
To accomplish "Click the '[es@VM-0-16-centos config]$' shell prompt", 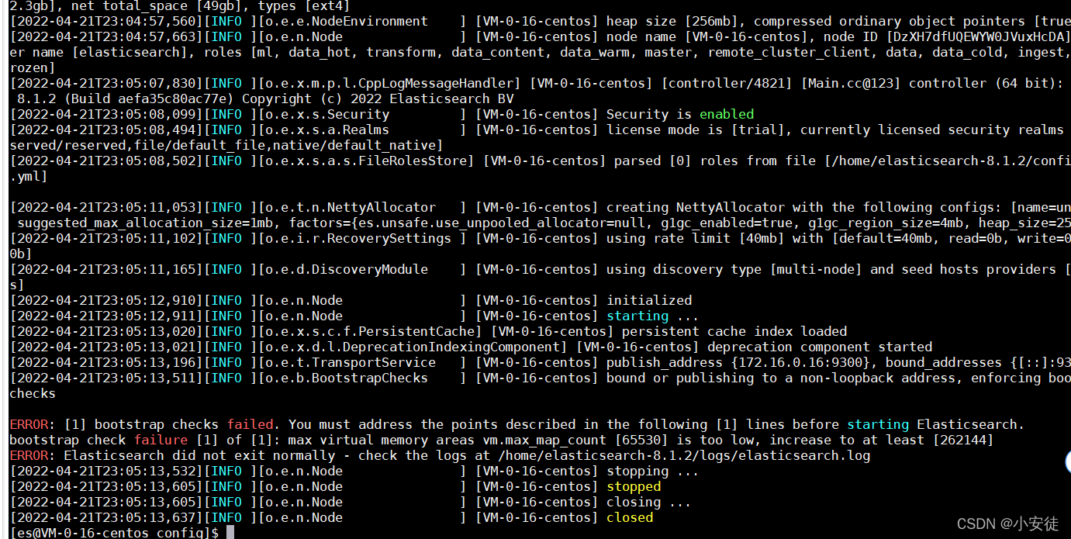I will [114, 533].
